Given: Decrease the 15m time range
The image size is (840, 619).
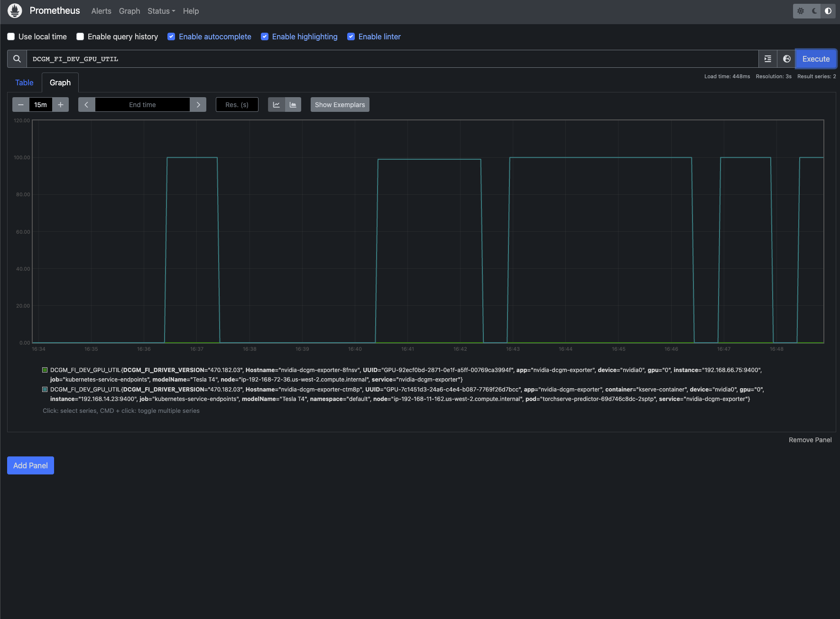Looking at the screenshot, I should click(21, 105).
